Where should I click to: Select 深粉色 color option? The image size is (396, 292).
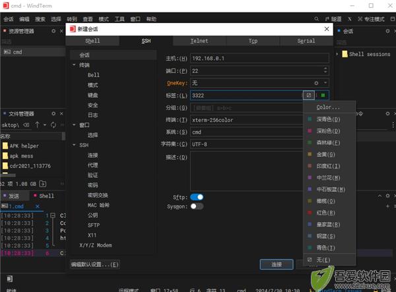329,131
